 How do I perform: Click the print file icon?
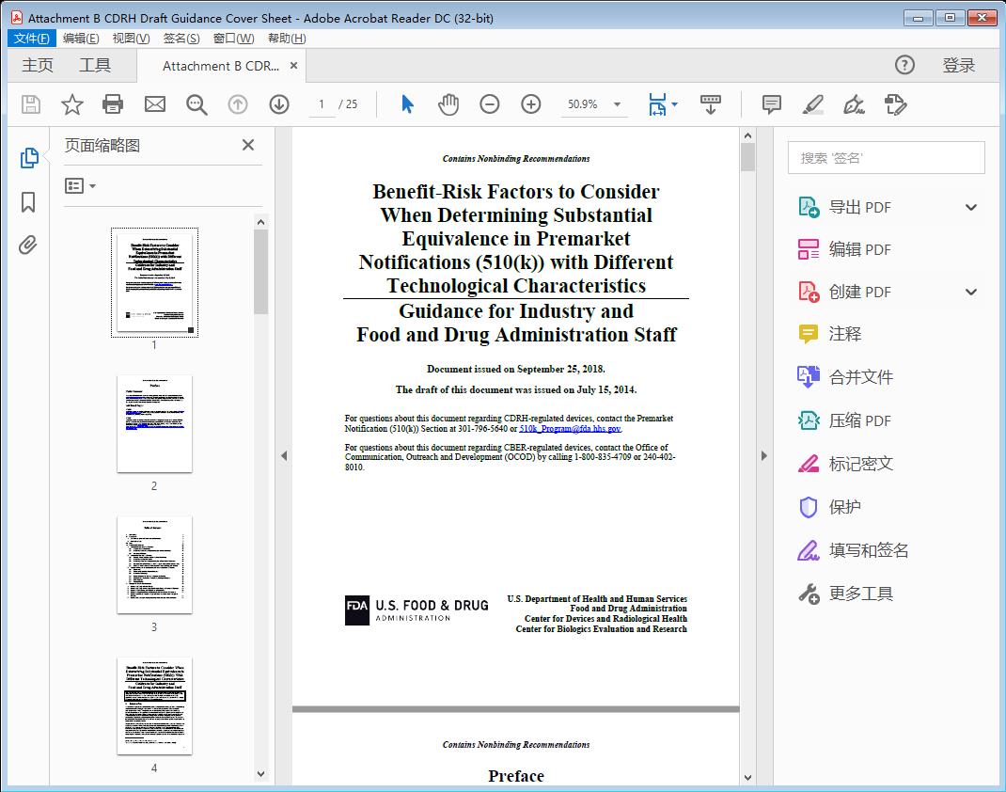click(x=113, y=104)
